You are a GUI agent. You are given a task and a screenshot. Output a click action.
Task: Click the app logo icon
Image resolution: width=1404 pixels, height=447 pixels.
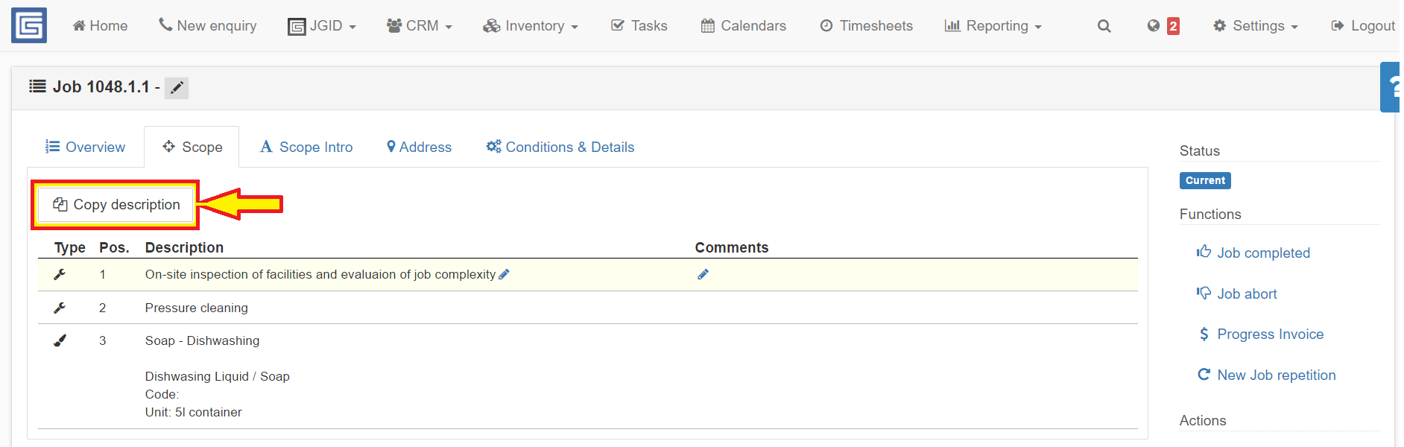(29, 25)
